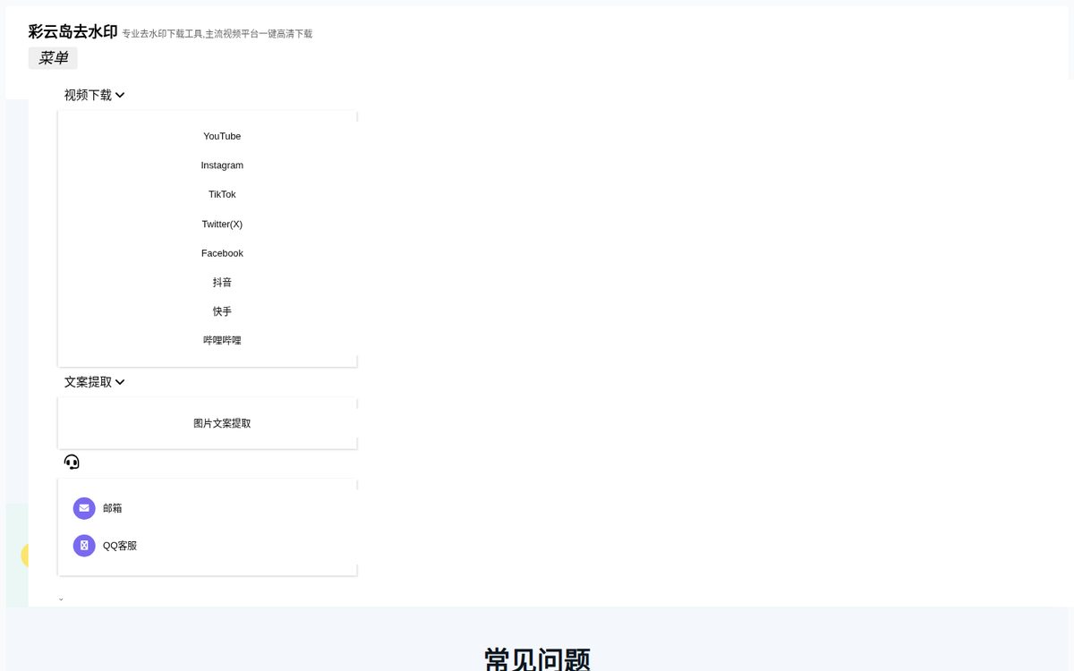Image resolution: width=1074 pixels, height=671 pixels.
Task: Select the TikTok download option
Action: click(222, 194)
